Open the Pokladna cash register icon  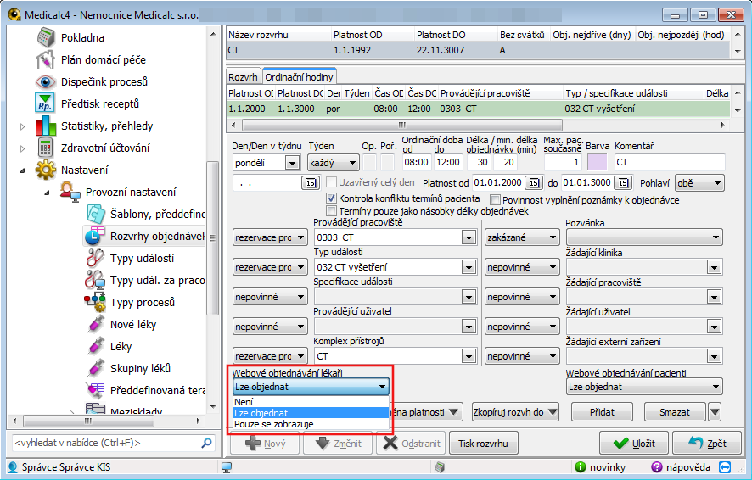(46, 38)
